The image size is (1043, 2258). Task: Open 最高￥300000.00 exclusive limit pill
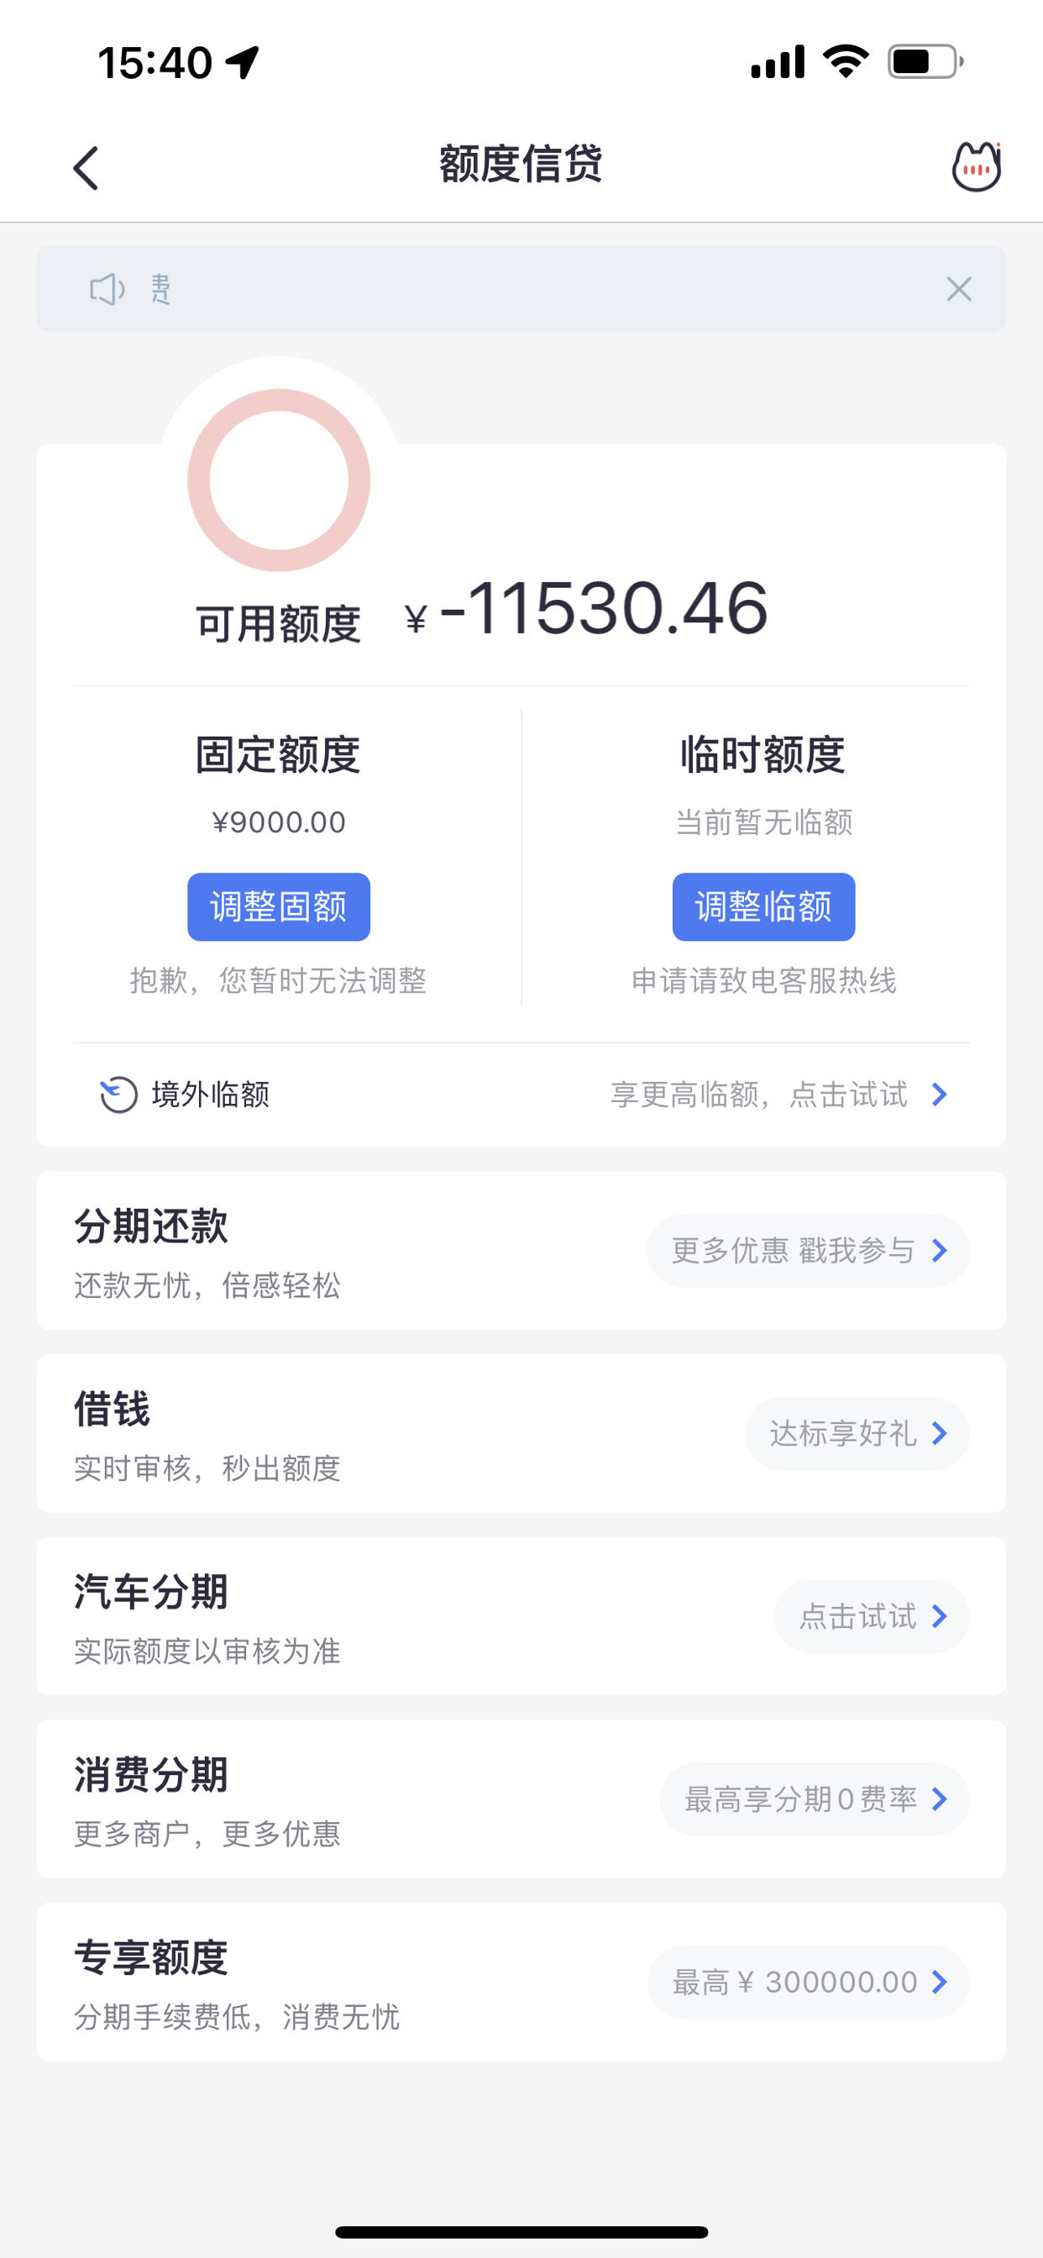[x=808, y=1982]
